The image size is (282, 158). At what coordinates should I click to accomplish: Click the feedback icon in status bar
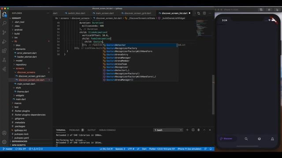[205, 149]
